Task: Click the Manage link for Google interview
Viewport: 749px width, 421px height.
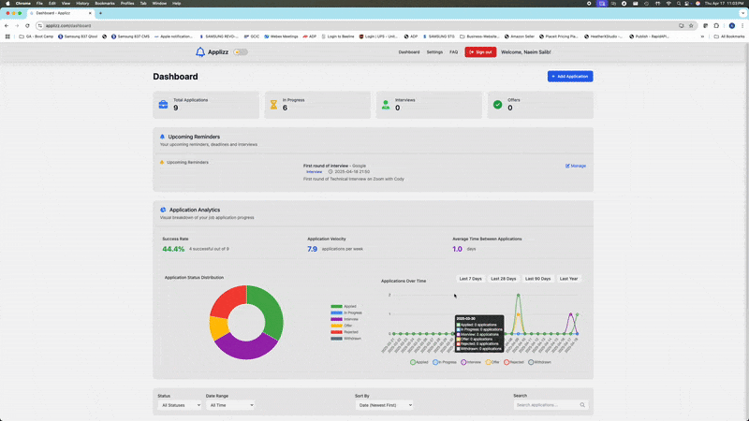Action: tap(576, 166)
